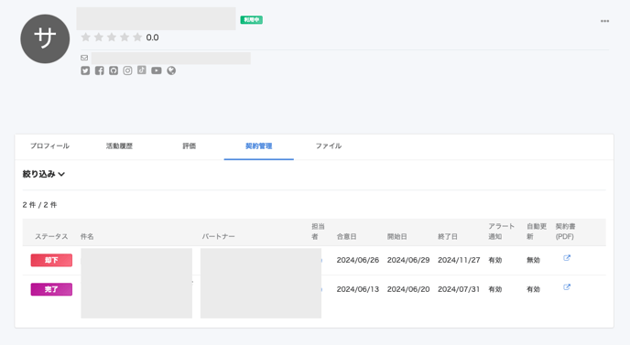Click 無効 auto-renew value in 却下 row
This screenshot has width=630, height=345.
pyautogui.click(x=533, y=260)
